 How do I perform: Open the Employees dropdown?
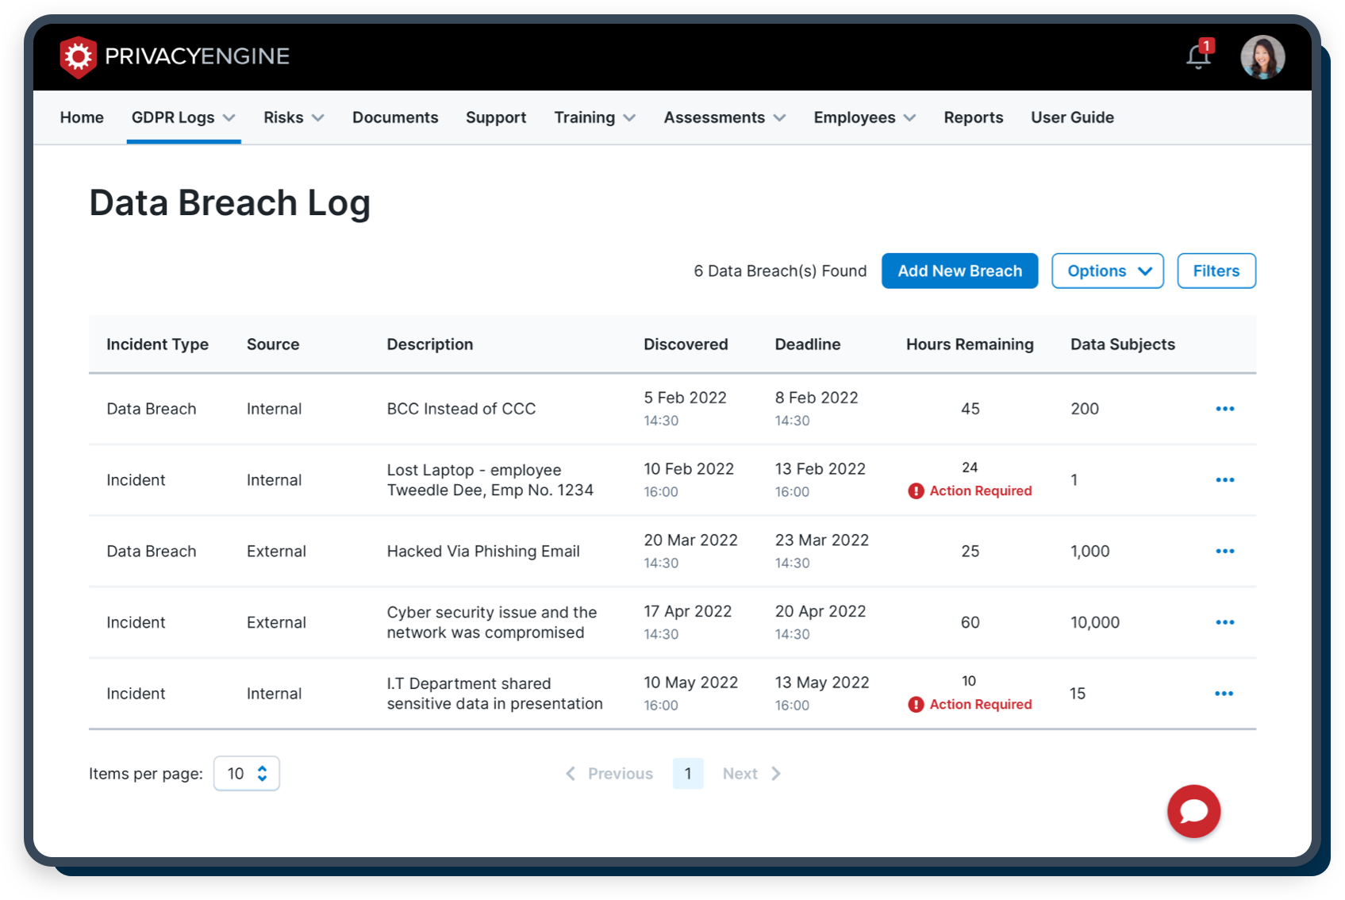pyautogui.click(x=863, y=117)
